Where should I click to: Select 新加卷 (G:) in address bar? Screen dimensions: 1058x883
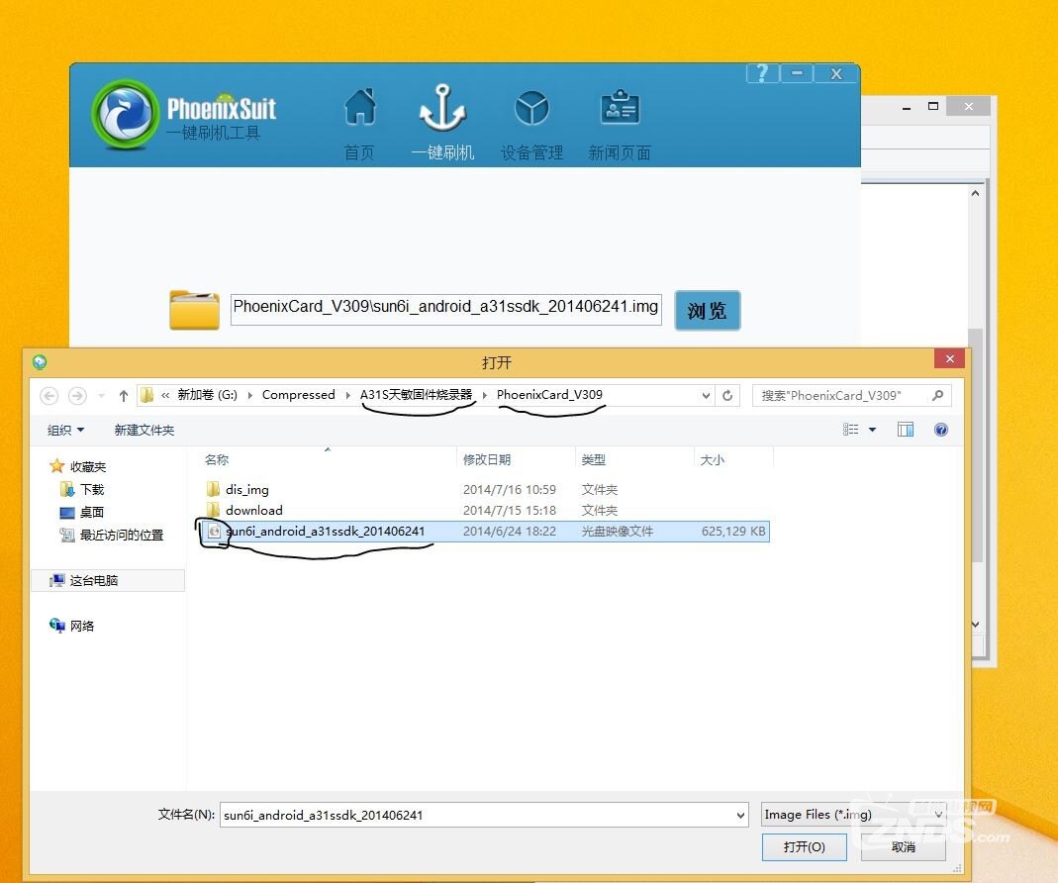[207, 395]
